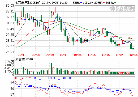Click the 35.05 price axis label

10,6
